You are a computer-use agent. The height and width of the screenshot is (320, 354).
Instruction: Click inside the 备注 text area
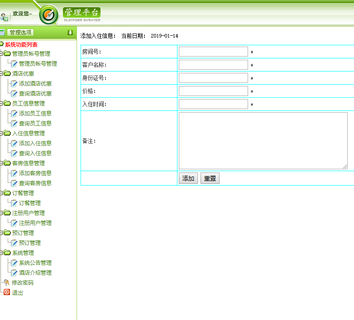click(x=263, y=141)
